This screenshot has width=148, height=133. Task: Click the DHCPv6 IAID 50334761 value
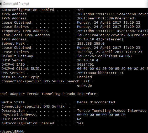[x=86, y=65]
